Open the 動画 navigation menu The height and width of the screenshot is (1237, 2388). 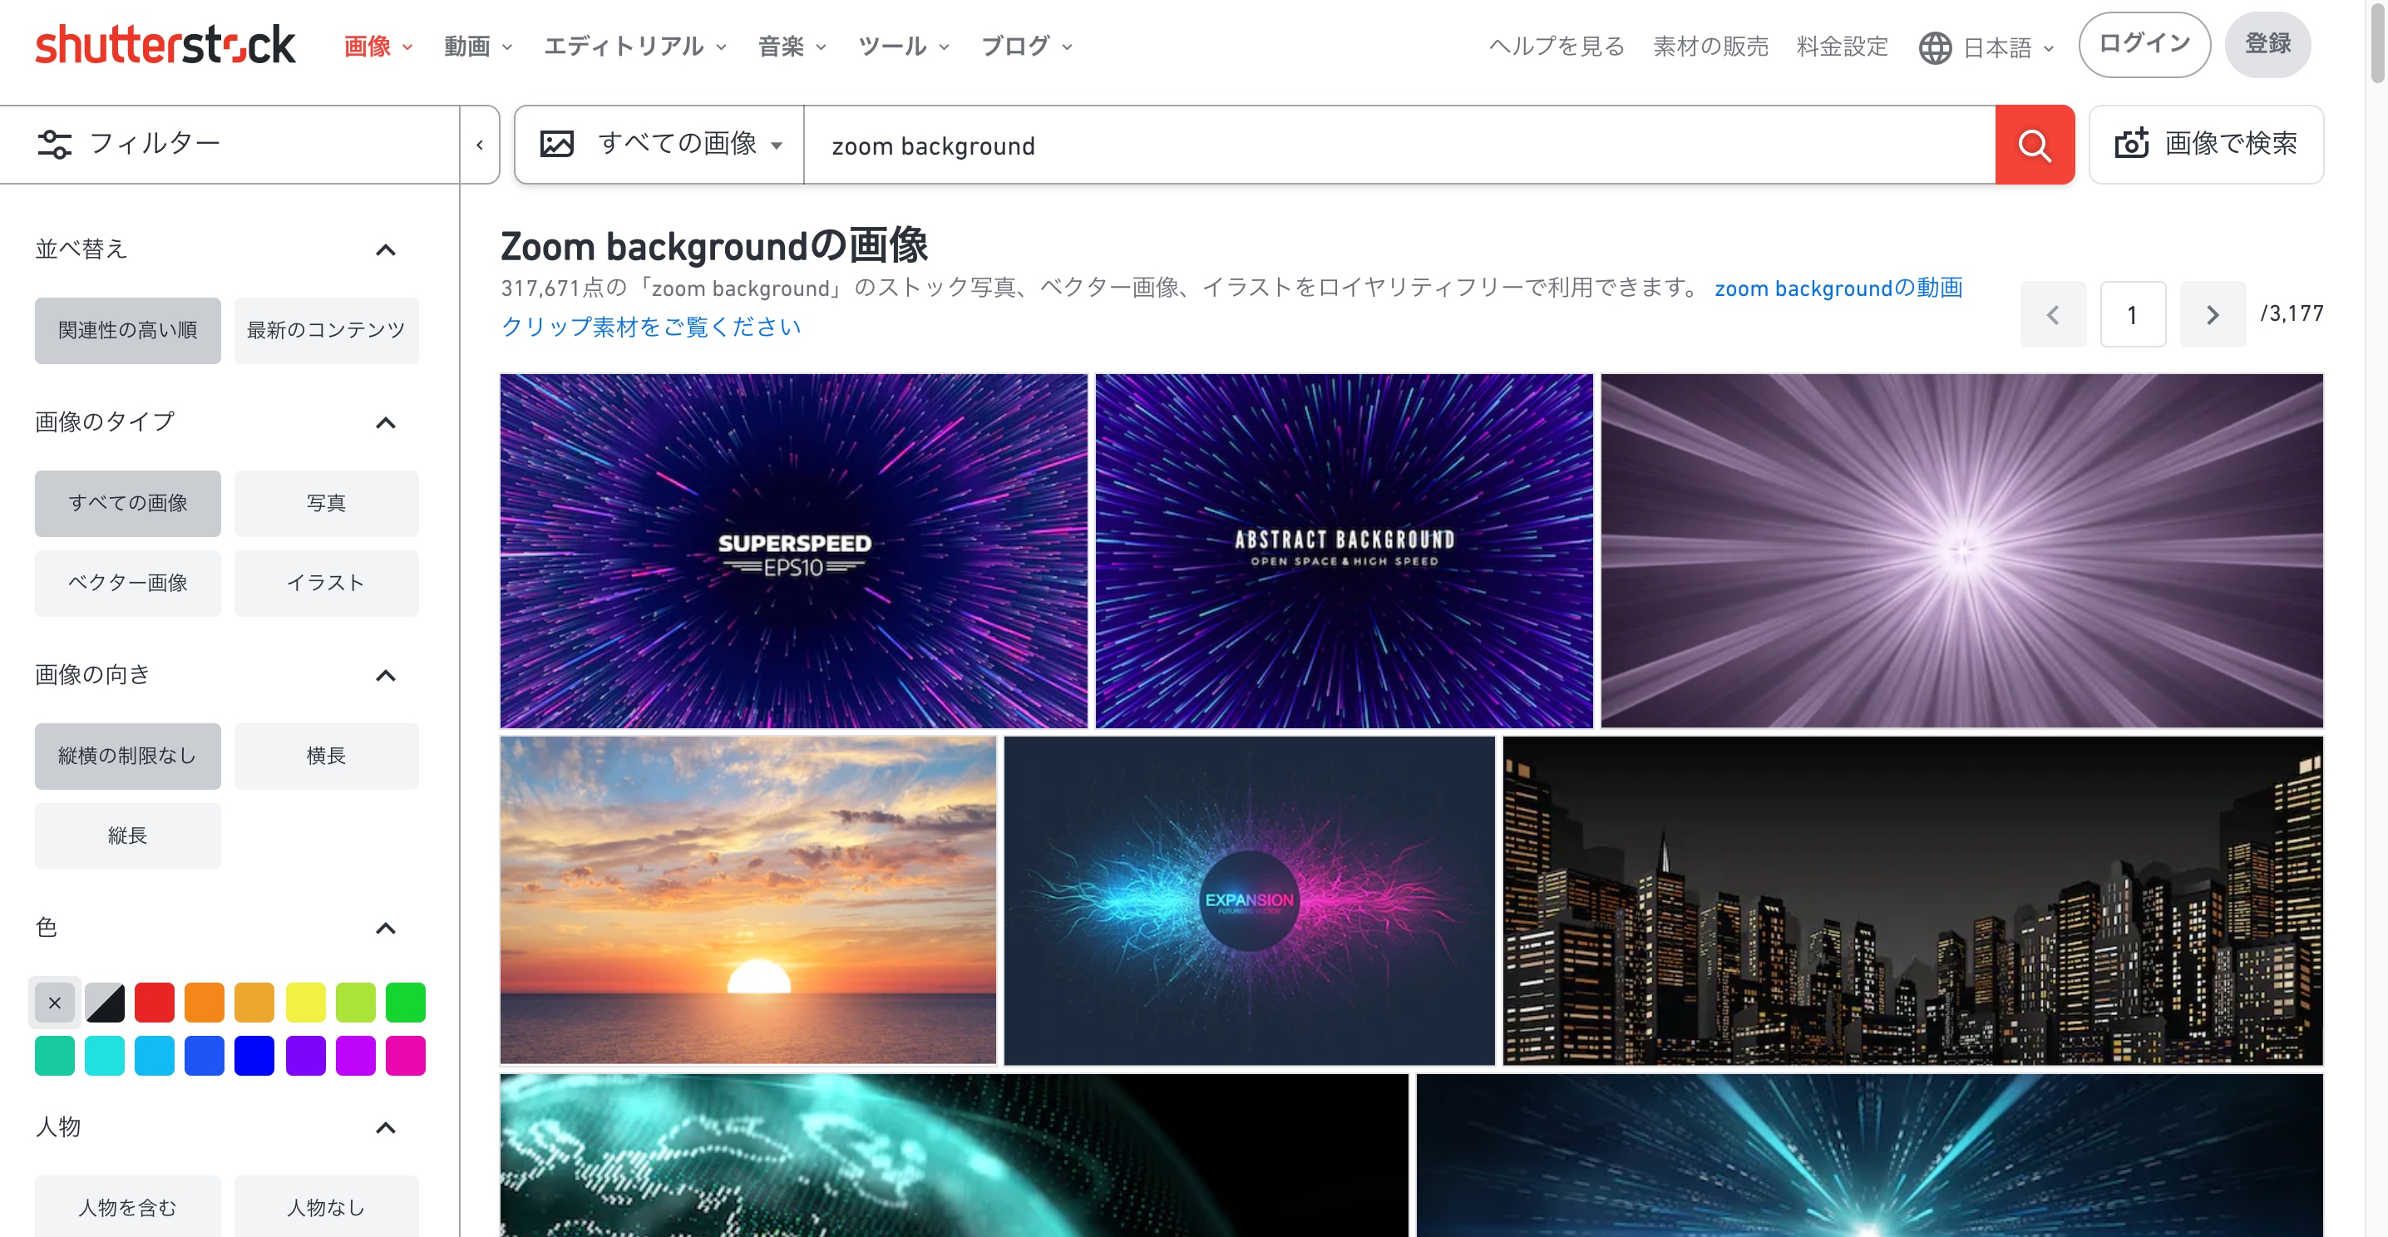click(477, 46)
